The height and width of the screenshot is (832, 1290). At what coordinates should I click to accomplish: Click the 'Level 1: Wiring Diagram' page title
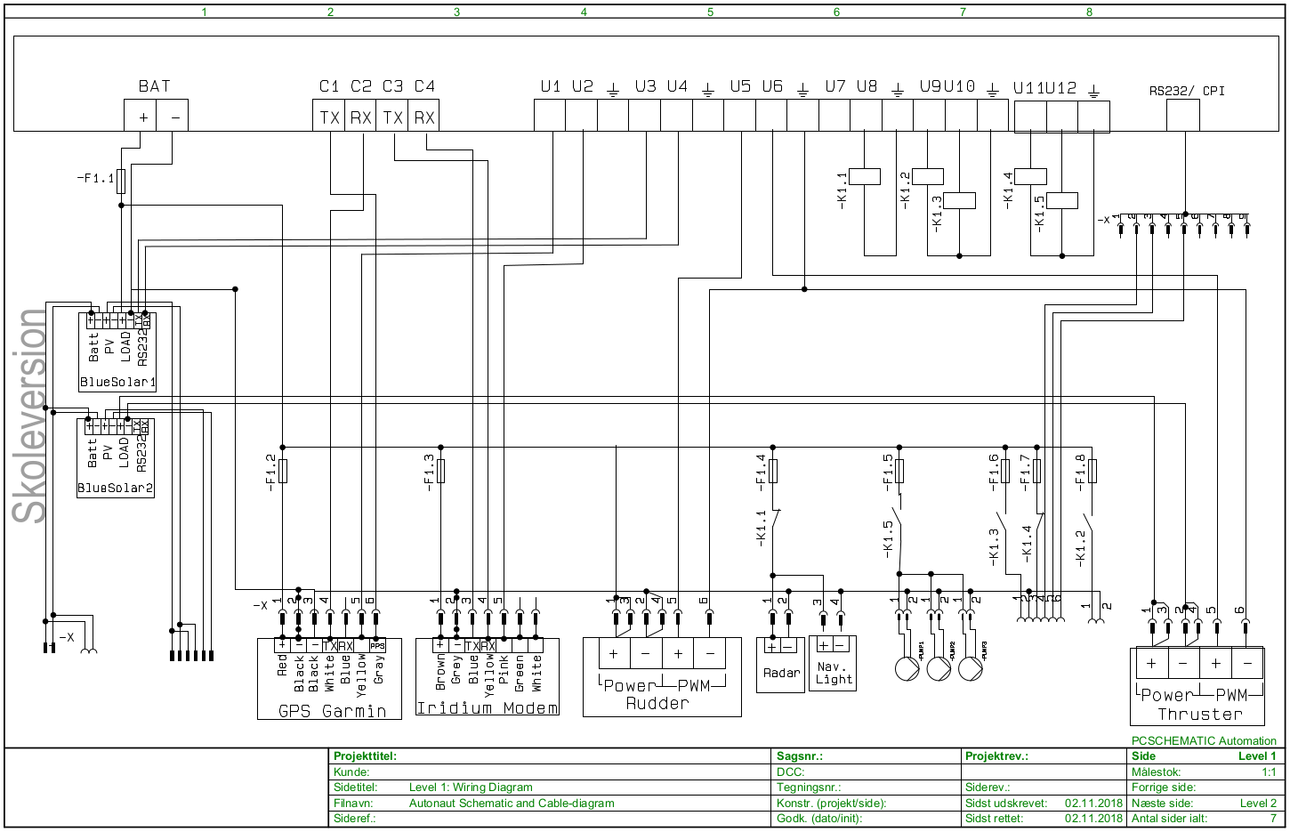471,788
